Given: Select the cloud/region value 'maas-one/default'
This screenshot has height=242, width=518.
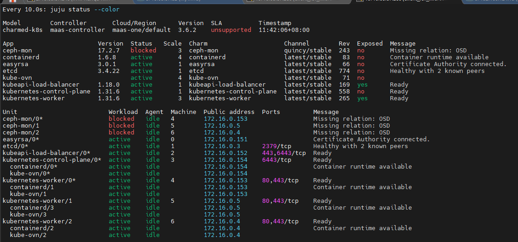Looking at the screenshot, I should tap(142, 30).
